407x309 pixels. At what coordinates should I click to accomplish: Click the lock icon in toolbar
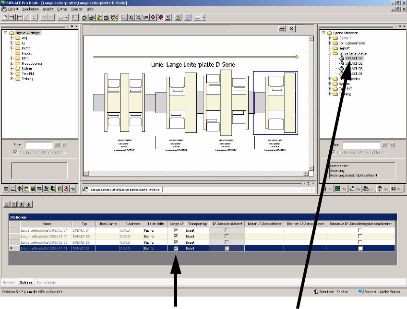[x=177, y=17]
